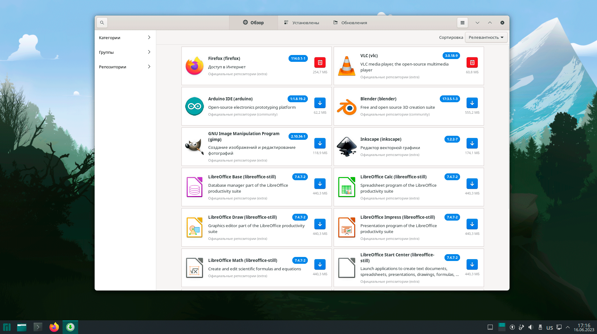Open VLC (vlc) package details
This screenshot has width=597, height=334.
(x=369, y=56)
